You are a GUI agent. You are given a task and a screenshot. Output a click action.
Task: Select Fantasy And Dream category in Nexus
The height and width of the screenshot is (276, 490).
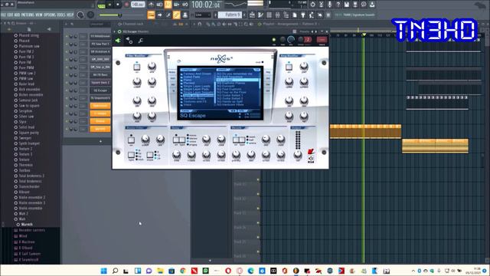(198, 74)
